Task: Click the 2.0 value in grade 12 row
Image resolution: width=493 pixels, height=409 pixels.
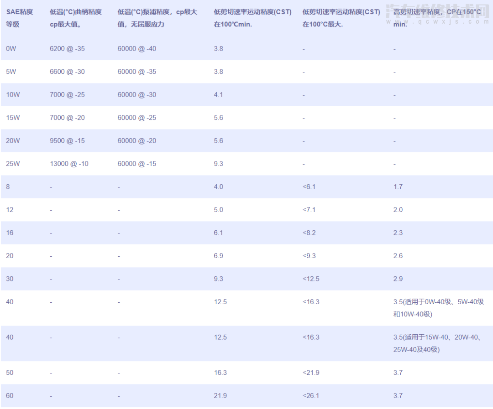Action: [398, 209]
